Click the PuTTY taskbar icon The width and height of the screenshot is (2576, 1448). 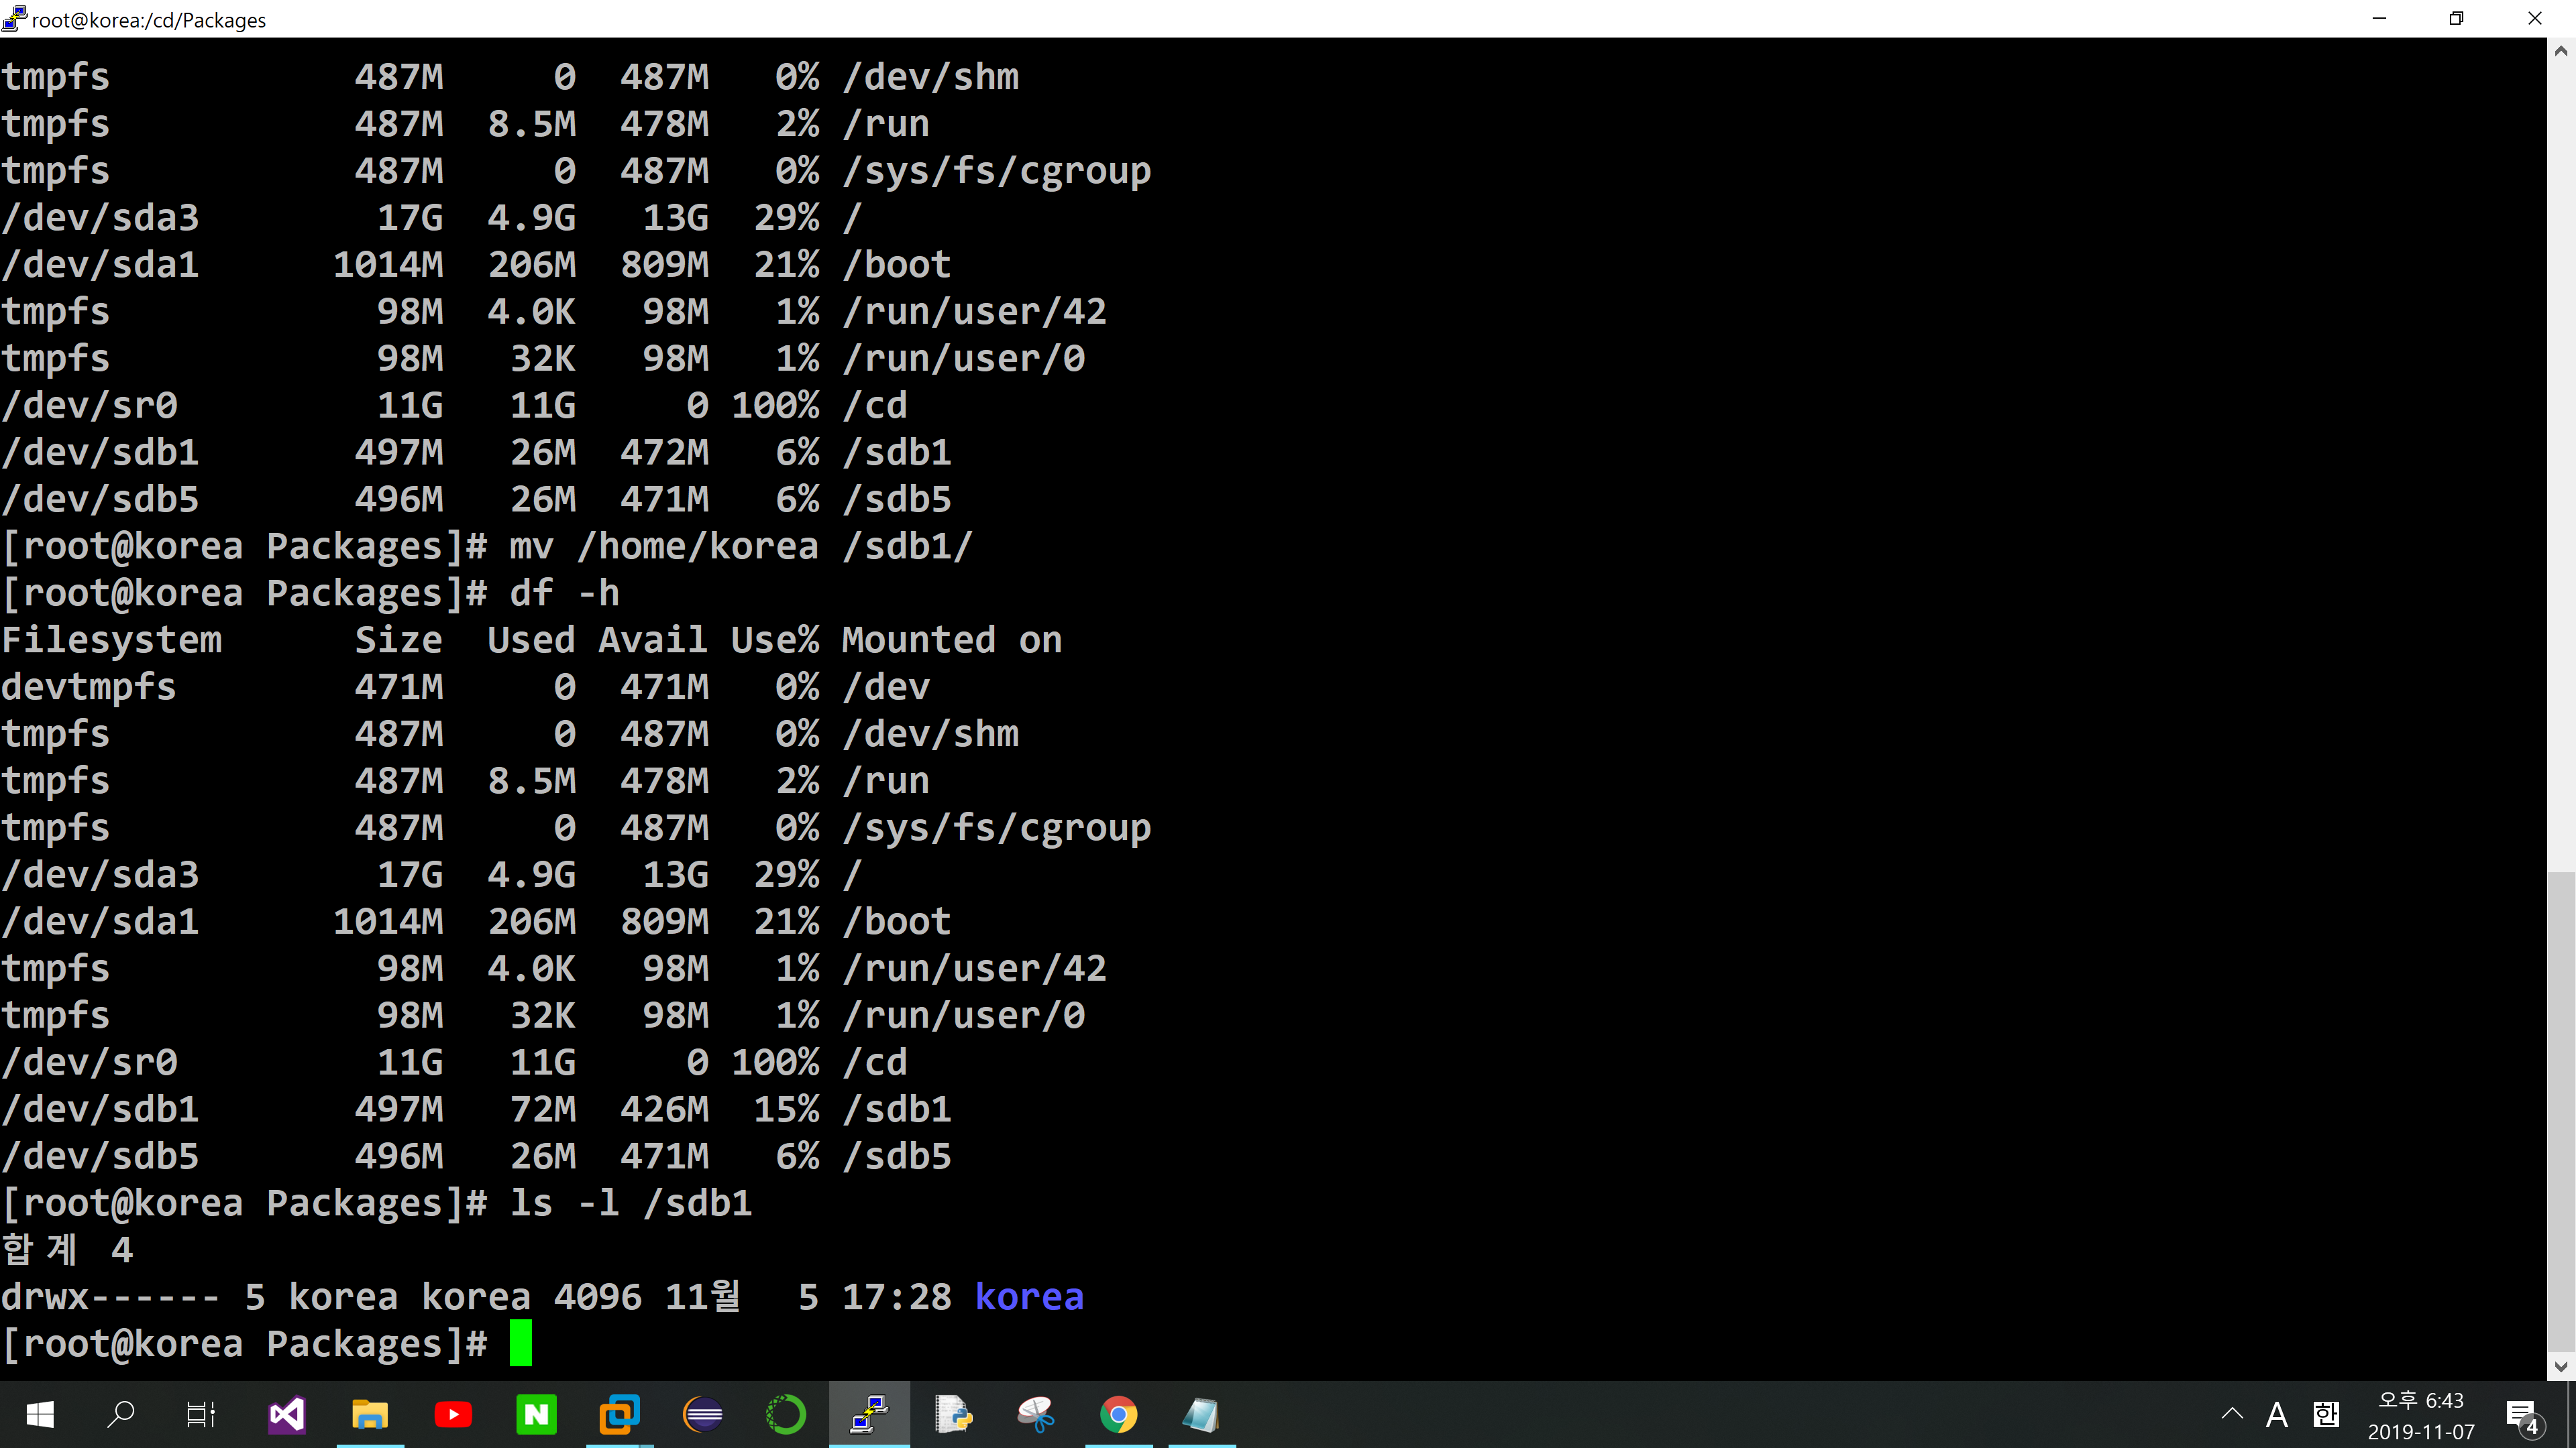(x=869, y=1414)
